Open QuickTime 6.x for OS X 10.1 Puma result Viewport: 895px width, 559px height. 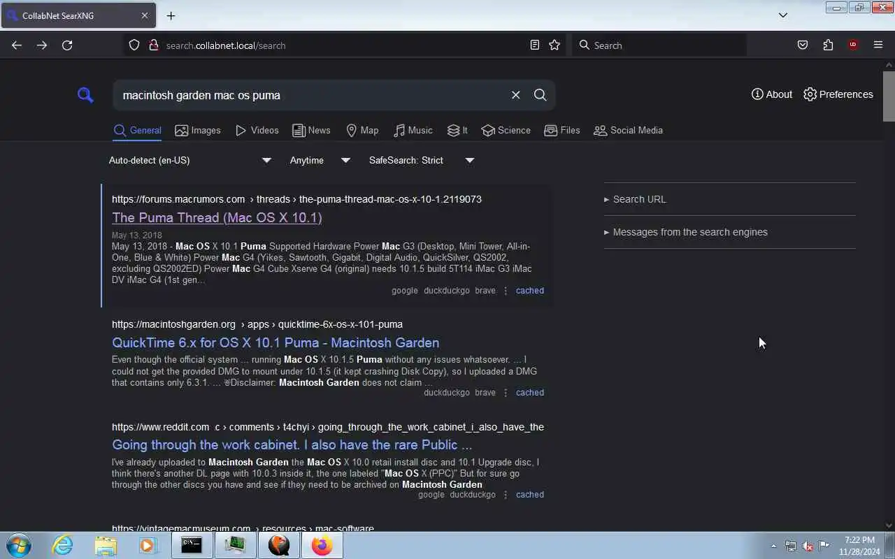pyautogui.click(x=275, y=342)
